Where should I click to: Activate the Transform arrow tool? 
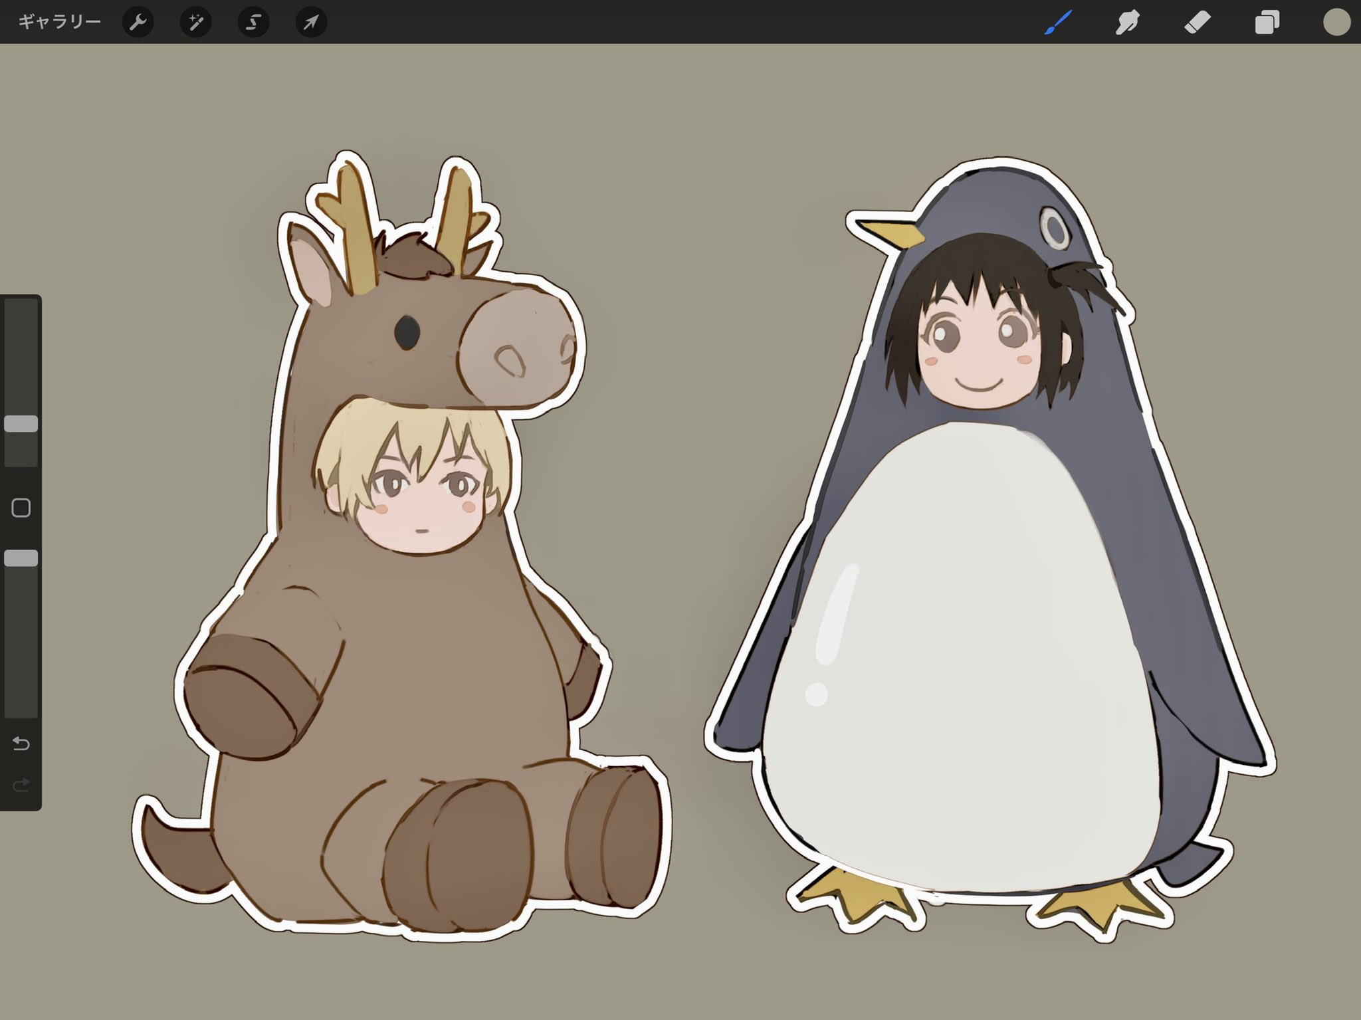pyautogui.click(x=311, y=23)
